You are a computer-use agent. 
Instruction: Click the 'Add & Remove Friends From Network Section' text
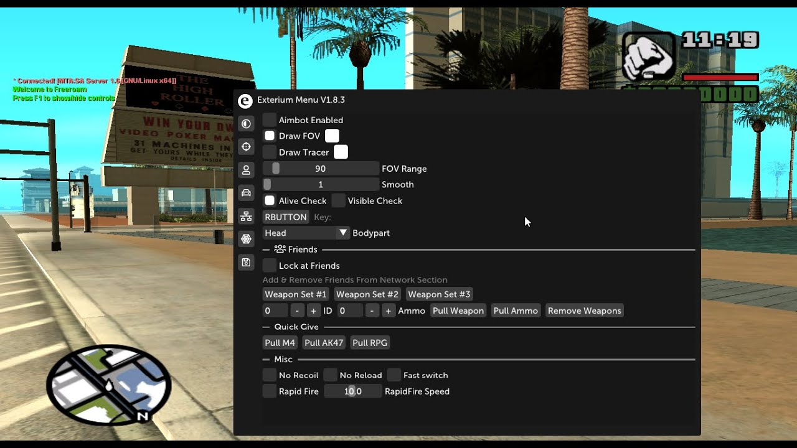coord(355,280)
